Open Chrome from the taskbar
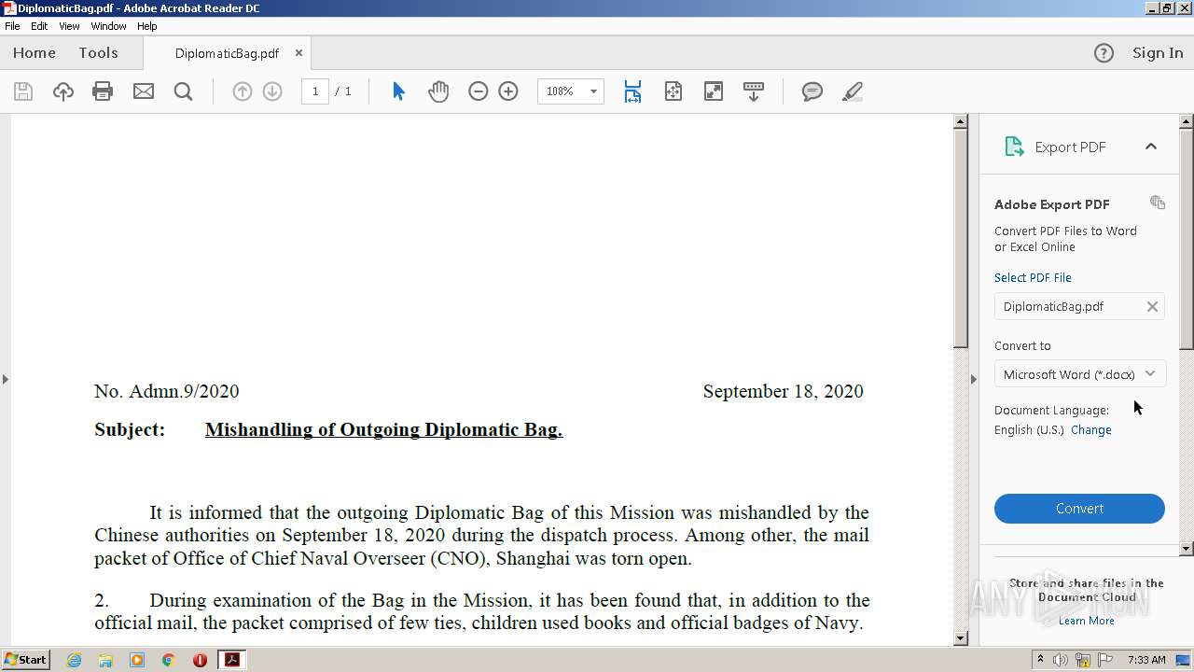This screenshot has width=1194, height=672. coord(168,660)
